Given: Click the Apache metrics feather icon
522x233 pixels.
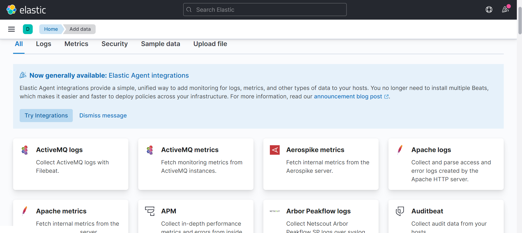Looking at the screenshot, I should (25, 211).
